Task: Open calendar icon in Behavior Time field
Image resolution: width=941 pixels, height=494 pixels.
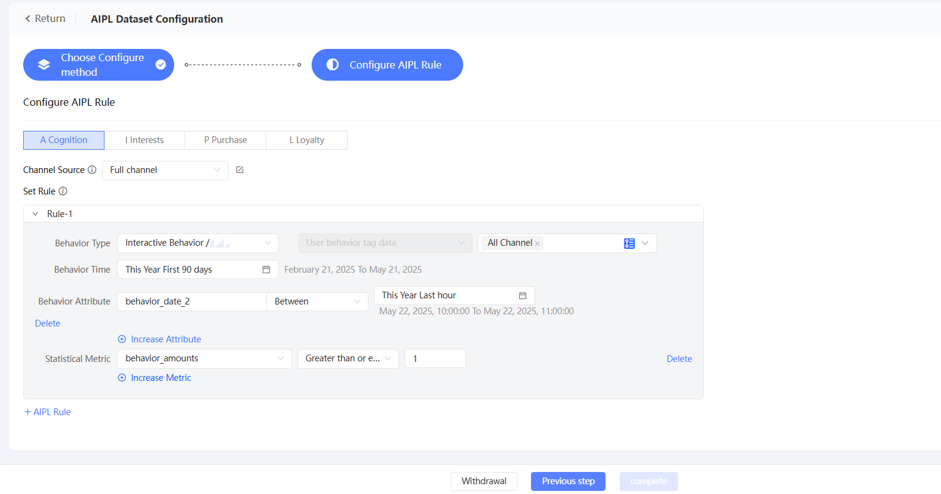Action: click(x=266, y=270)
